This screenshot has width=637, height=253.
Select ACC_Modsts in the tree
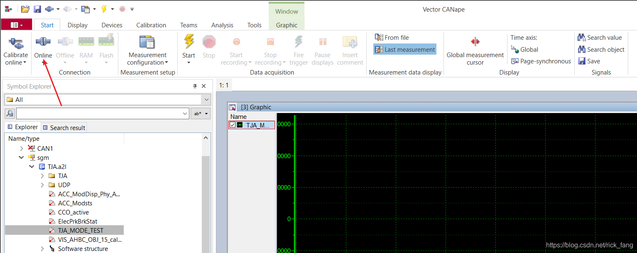tap(75, 203)
